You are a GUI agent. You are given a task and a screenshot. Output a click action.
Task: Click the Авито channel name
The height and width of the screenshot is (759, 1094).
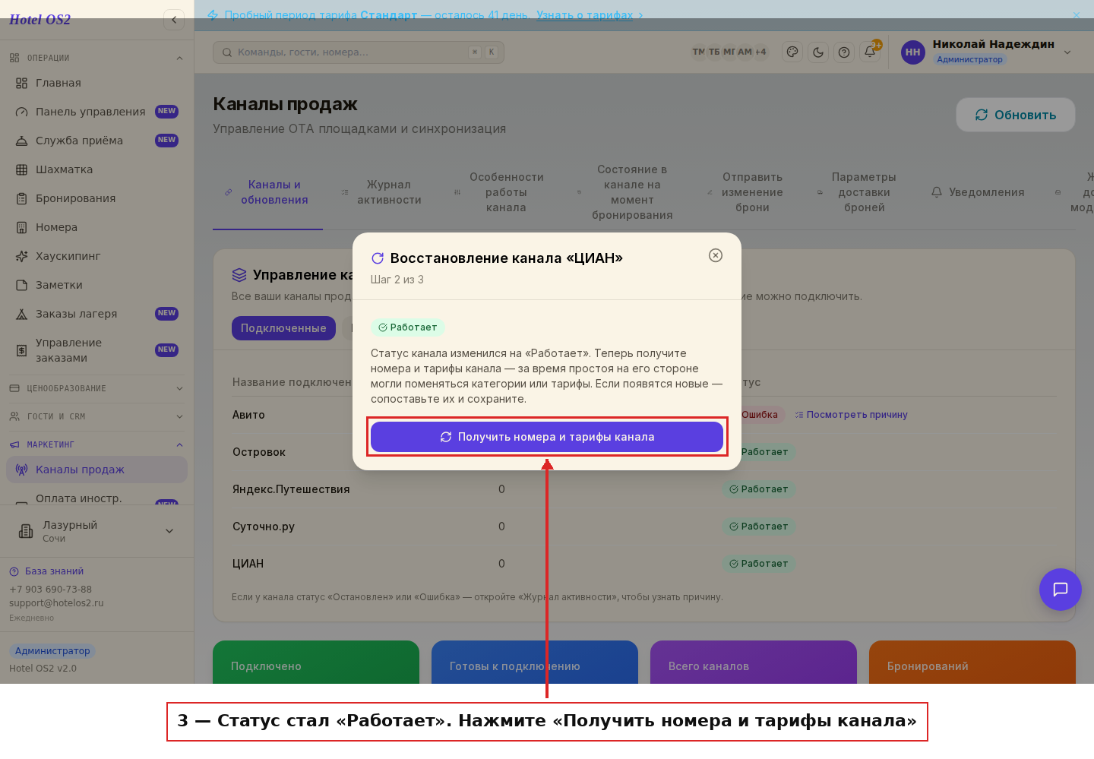[x=248, y=415]
